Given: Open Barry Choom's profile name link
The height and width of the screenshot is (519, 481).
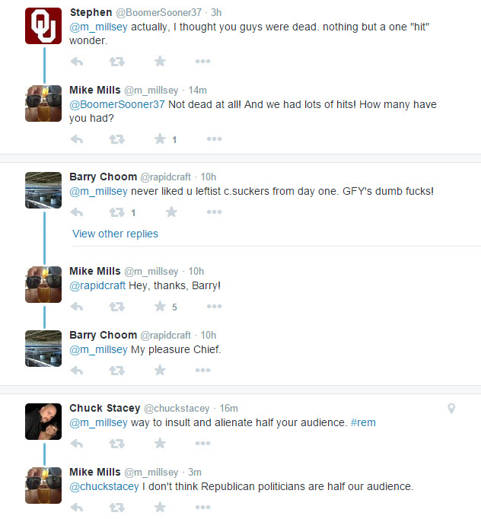Looking at the screenshot, I should 101,177.
